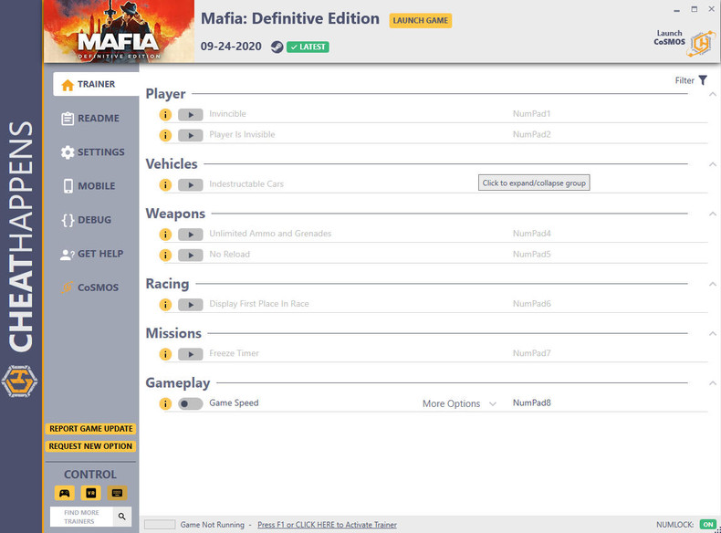
Task: Open info for No Reload
Action: pyautogui.click(x=165, y=256)
